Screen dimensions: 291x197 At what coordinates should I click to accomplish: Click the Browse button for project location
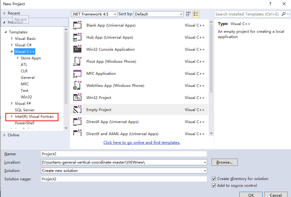tap(224, 162)
